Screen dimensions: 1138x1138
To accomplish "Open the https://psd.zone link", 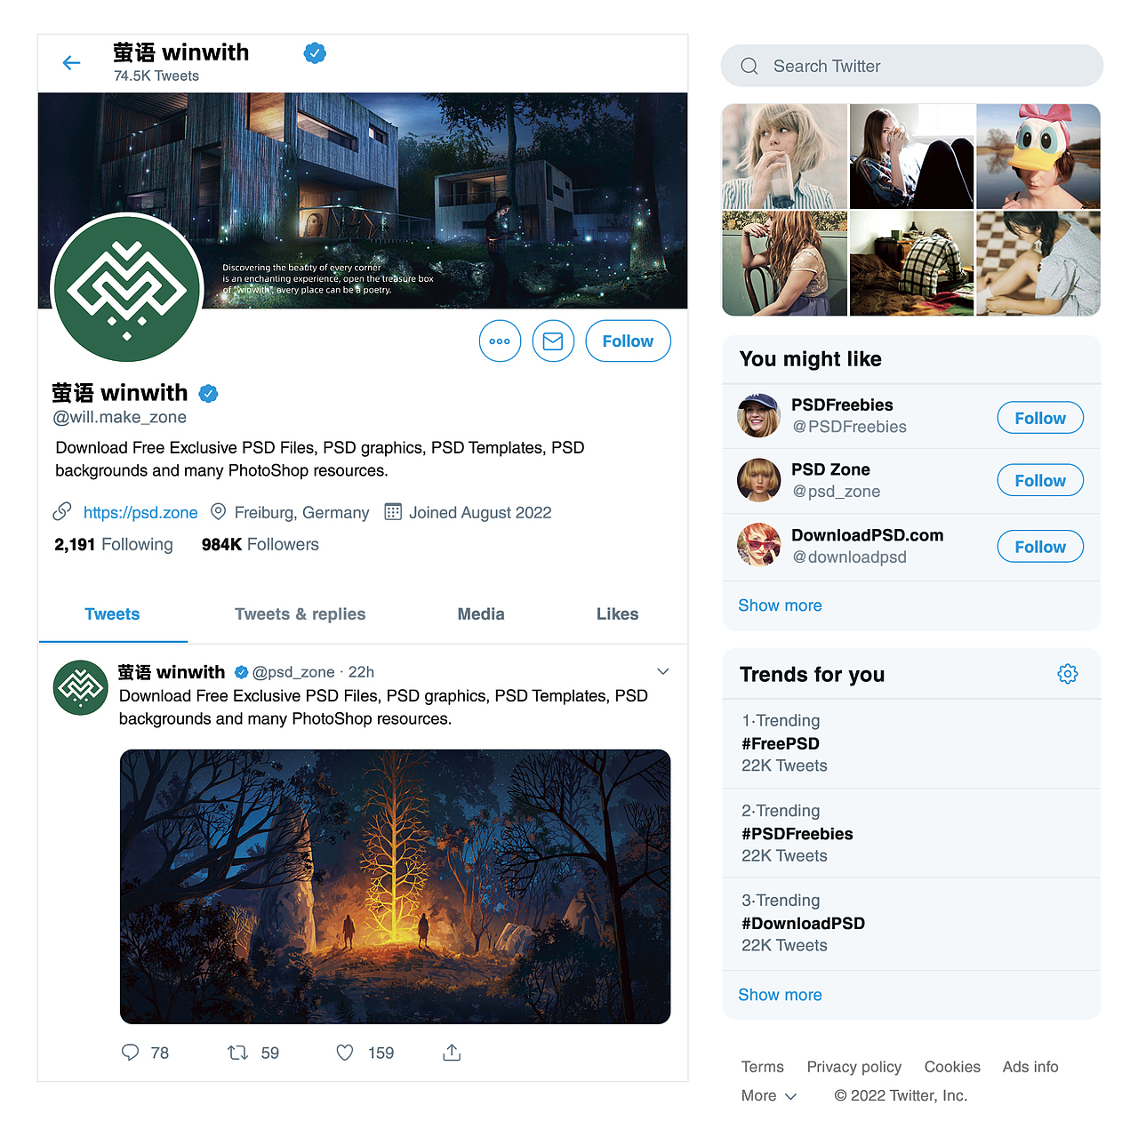I will 140,513.
